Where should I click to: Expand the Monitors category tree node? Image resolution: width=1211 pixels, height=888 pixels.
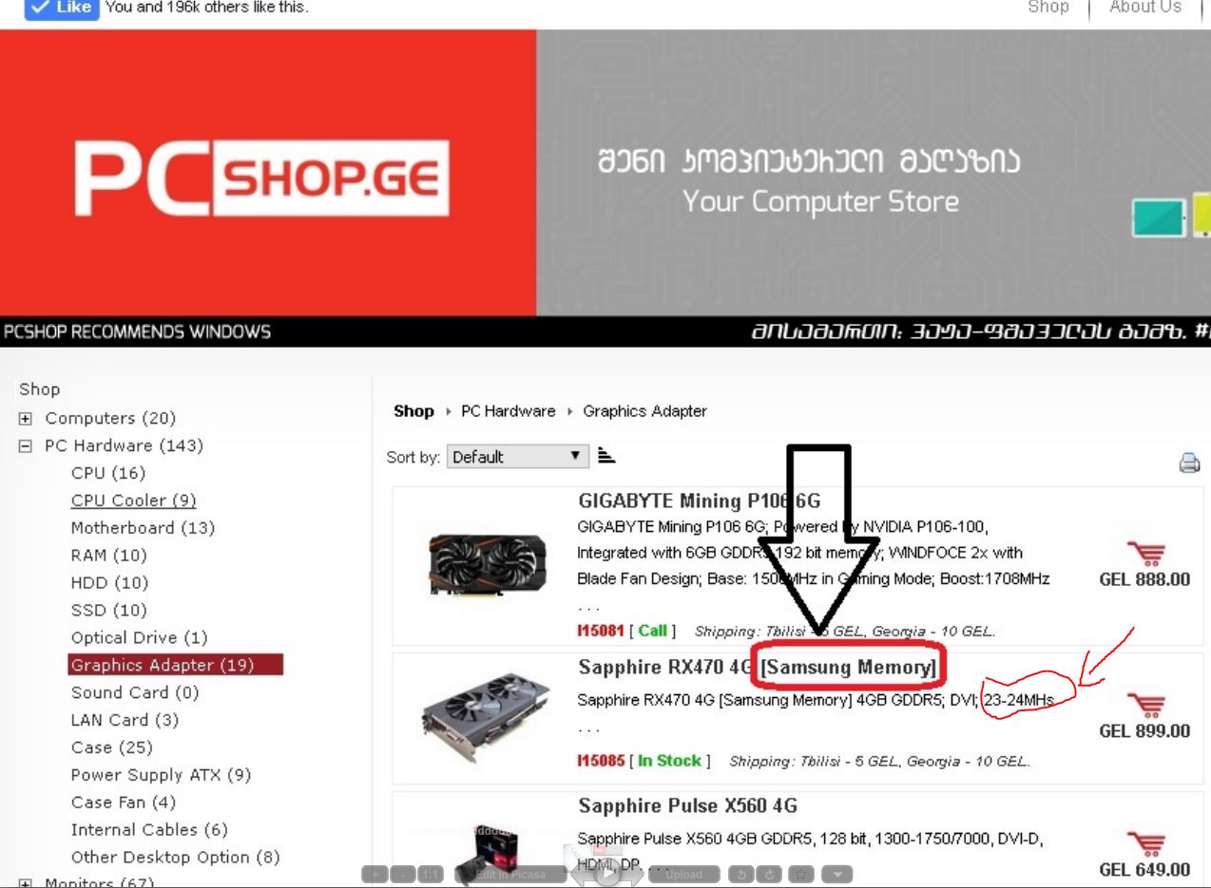click(x=26, y=883)
